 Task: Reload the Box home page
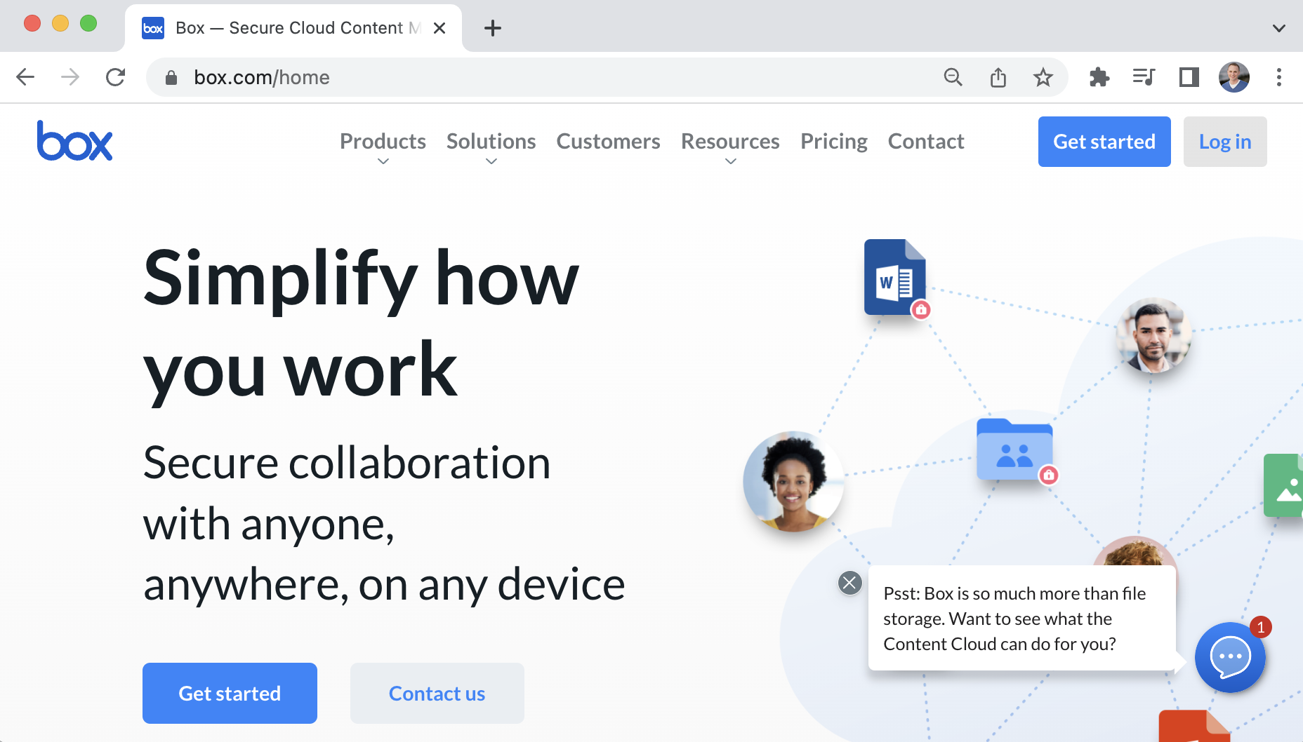tap(116, 77)
